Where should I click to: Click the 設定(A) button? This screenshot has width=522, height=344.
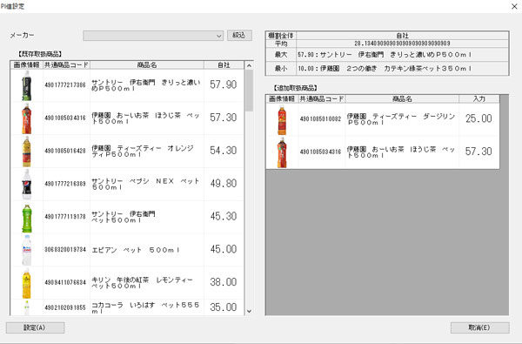click(36, 327)
